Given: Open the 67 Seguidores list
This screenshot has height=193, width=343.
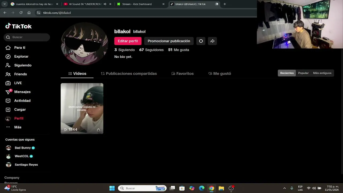Looking at the screenshot, I should point(151,50).
